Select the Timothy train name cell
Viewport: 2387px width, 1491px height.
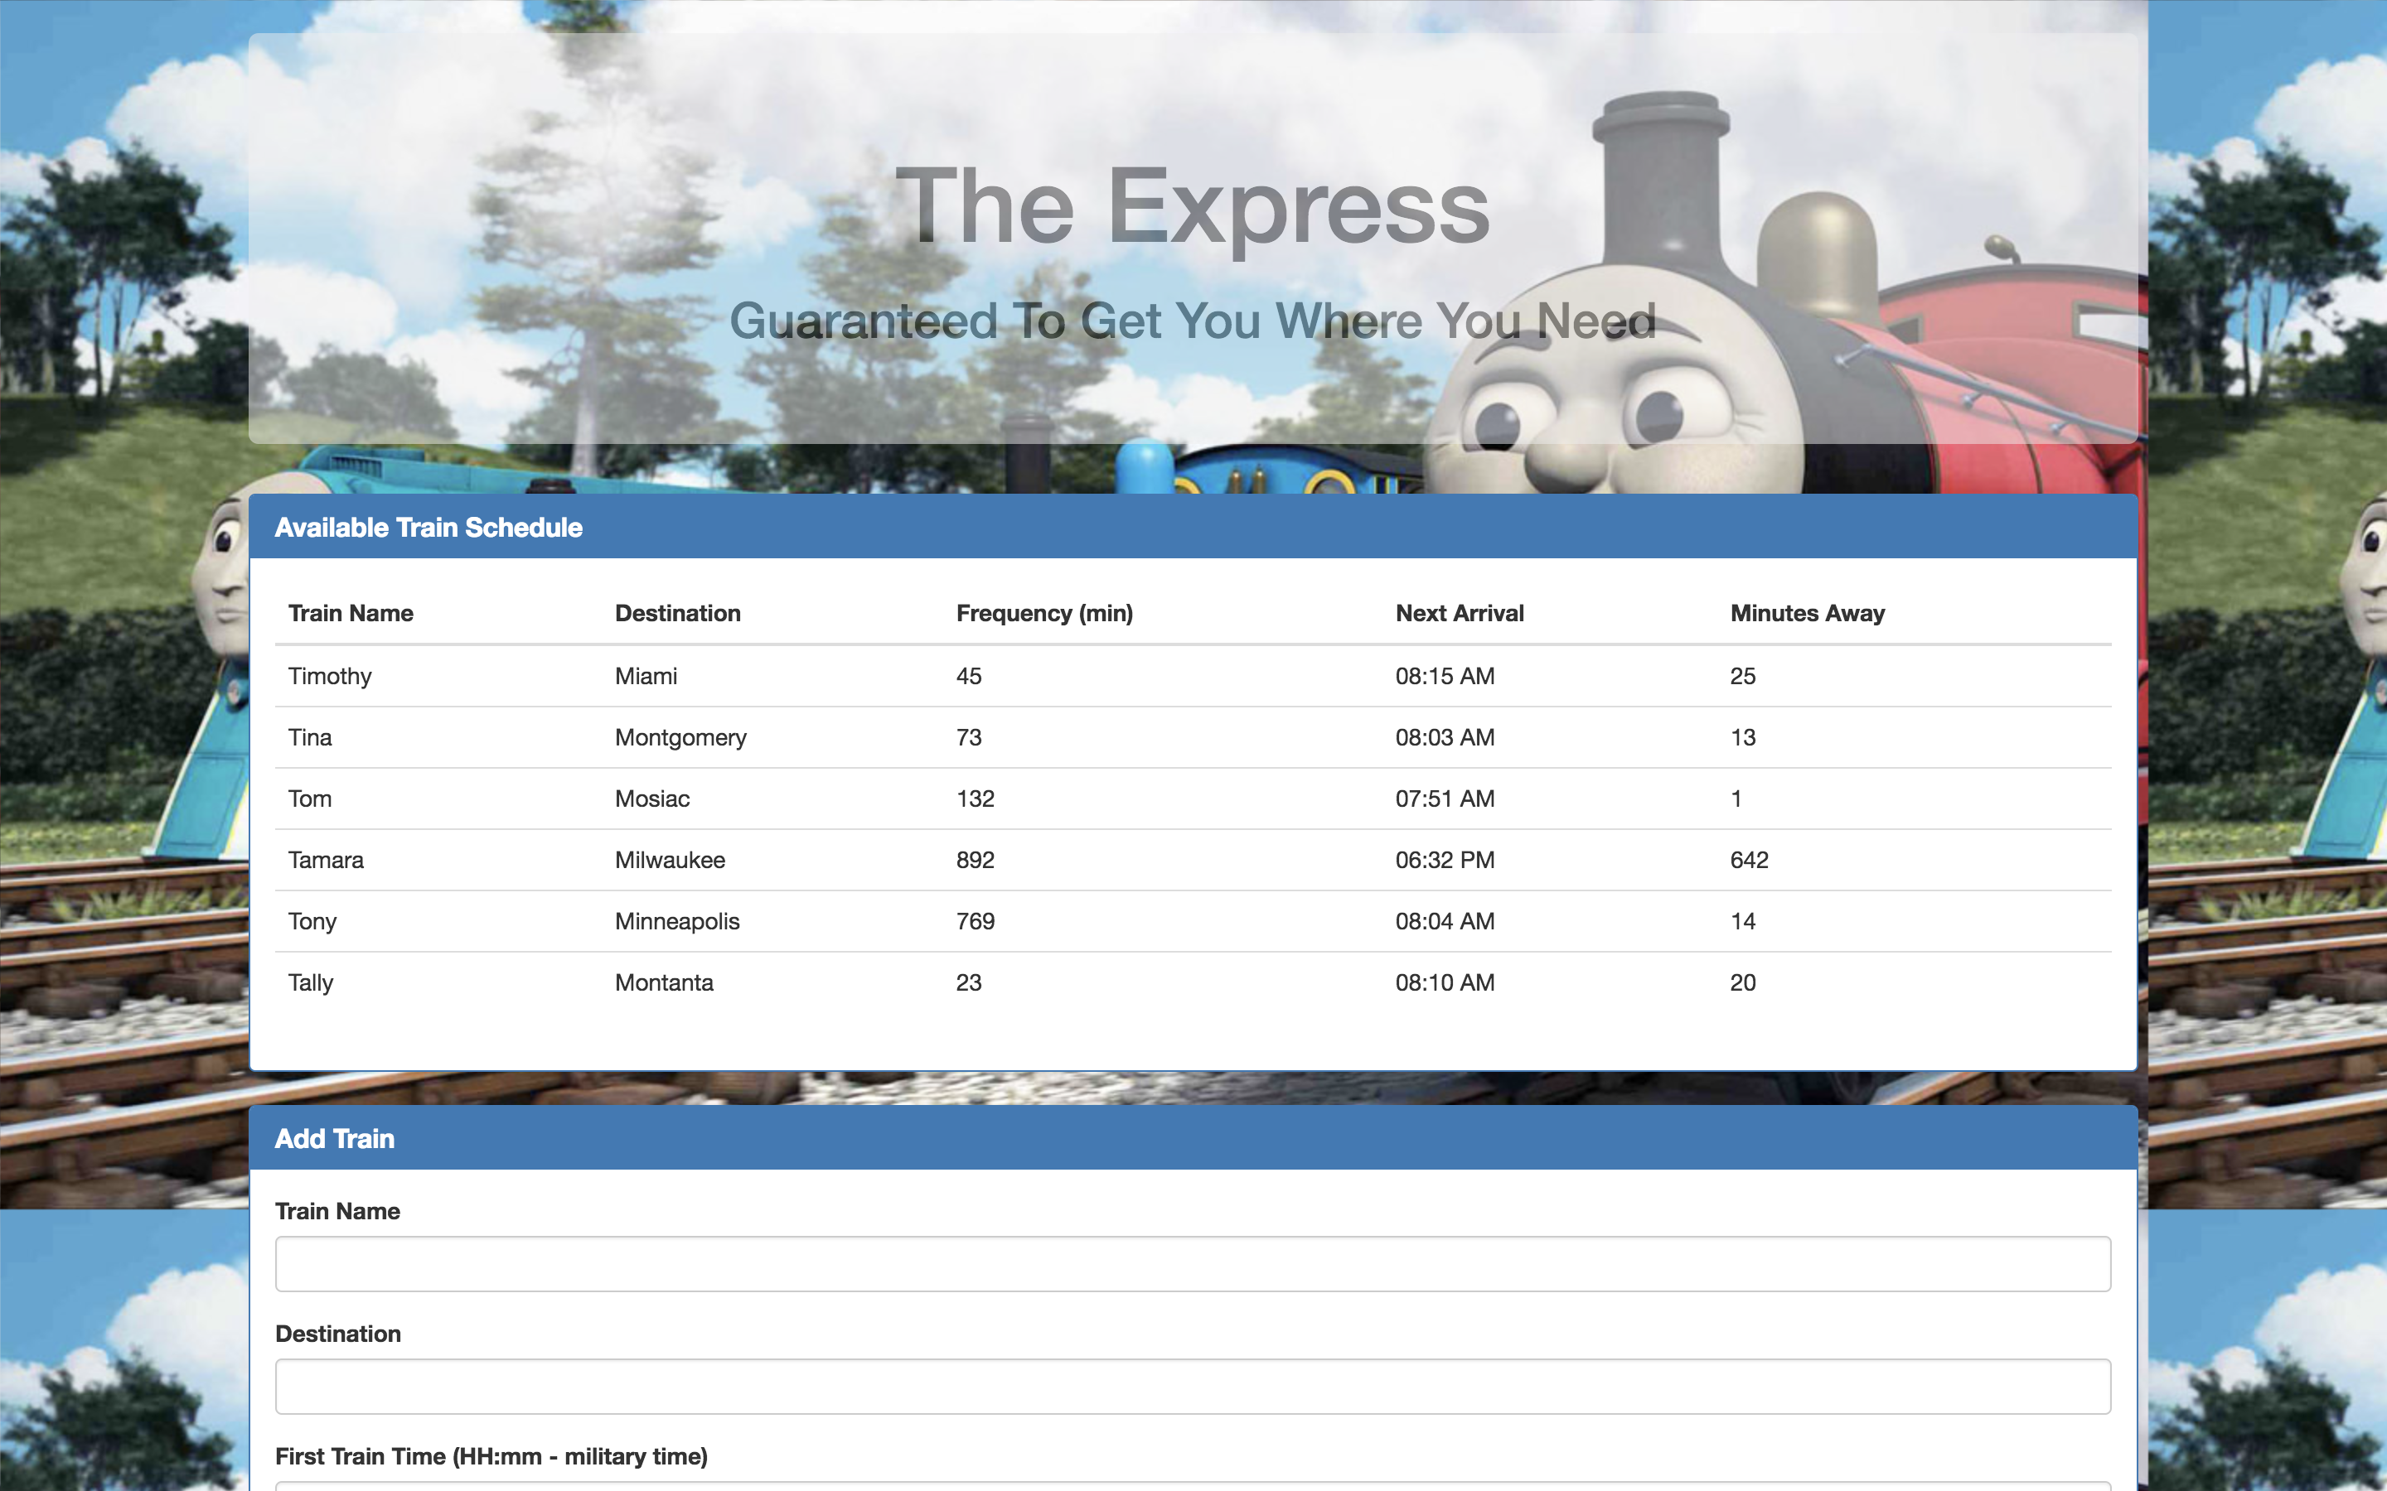click(x=329, y=677)
